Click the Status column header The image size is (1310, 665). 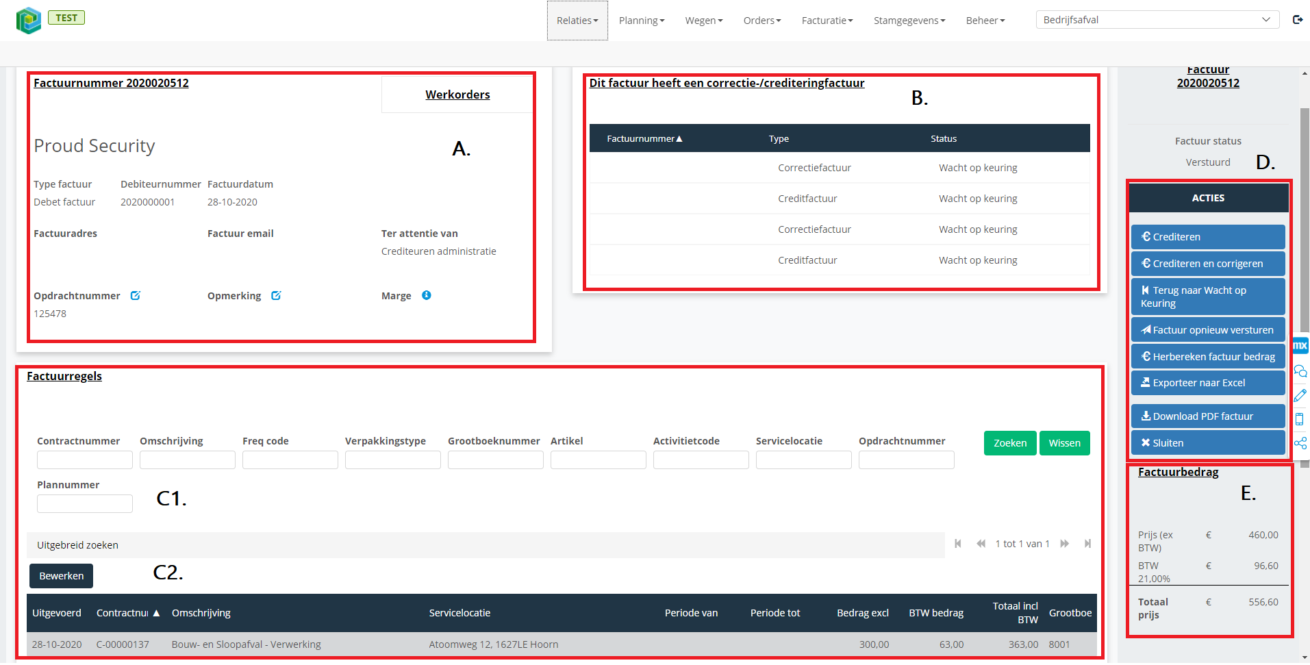tap(944, 138)
